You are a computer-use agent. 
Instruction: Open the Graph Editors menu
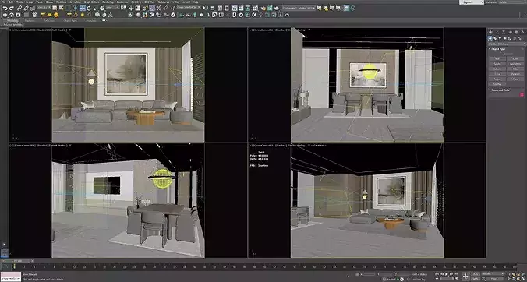coord(91,2)
